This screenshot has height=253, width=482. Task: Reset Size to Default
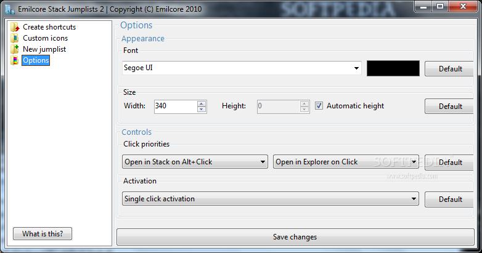[x=450, y=106]
